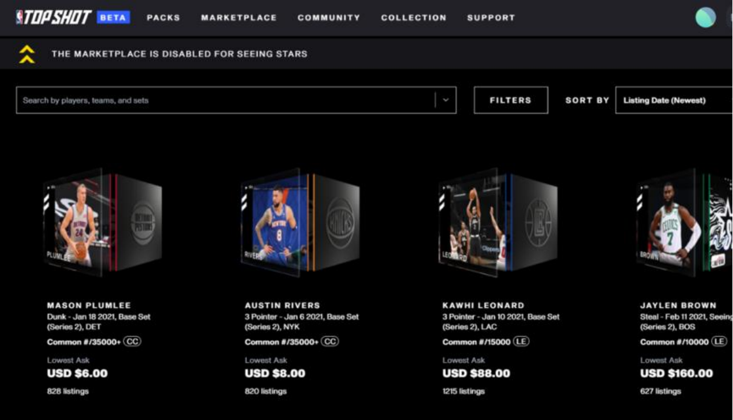Image resolution: width=733 pixels, height=420 pixels.
Task: Click the BETA badge
Action: pyautogui.click(x=113, y=18)
